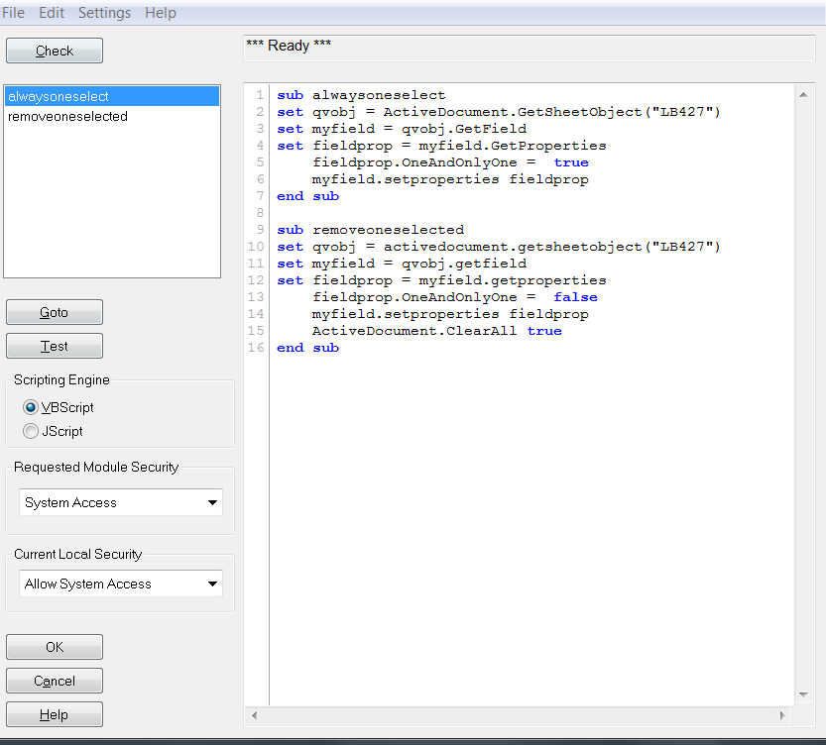Confirm with the OK button
The image size is (826, 745).
[55, 647]
